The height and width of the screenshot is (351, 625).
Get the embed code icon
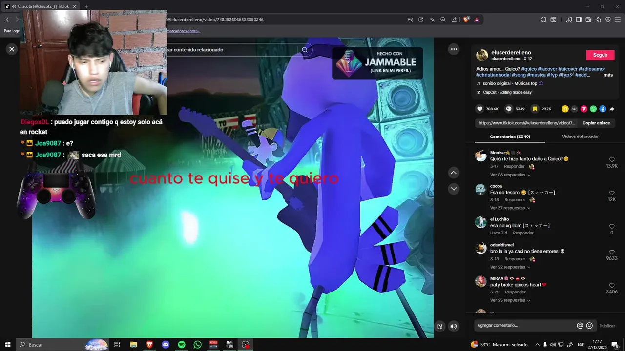pyautogui.click(x=574, y=109)
